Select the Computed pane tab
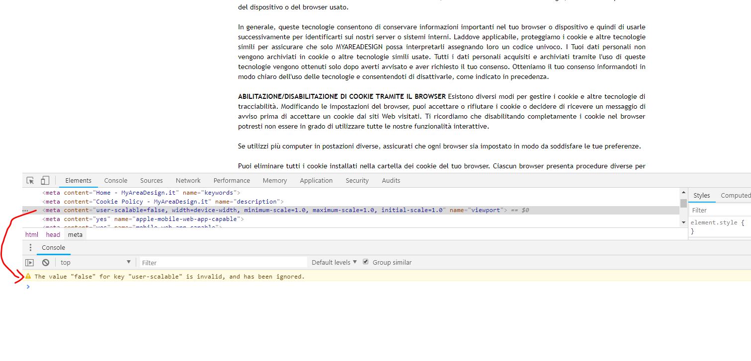Screen dimensions: 751x361 pyautogui.click(x=736, y=195)
